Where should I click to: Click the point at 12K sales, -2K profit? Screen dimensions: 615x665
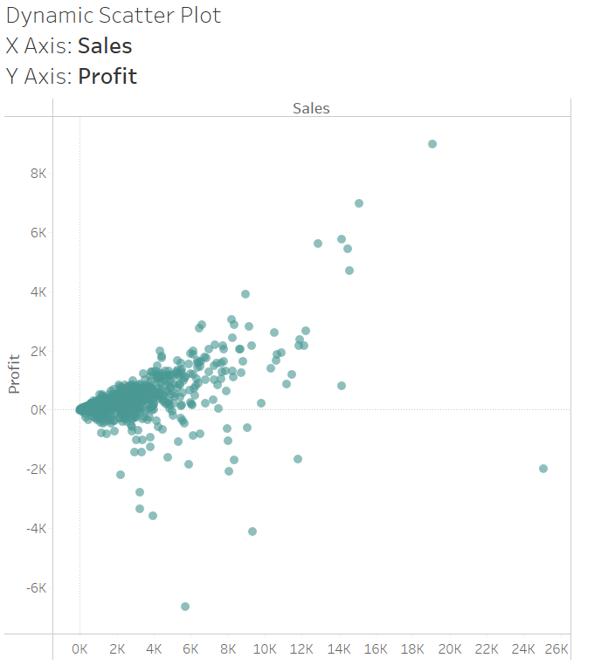298,459
